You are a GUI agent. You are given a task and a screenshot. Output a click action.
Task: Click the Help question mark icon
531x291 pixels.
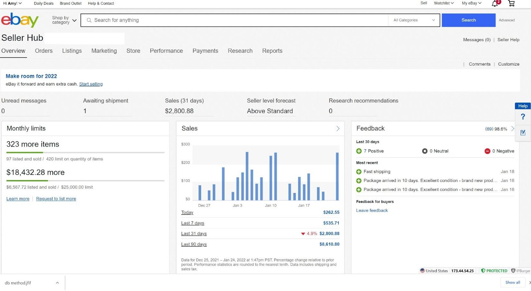(x=523, y=117)
